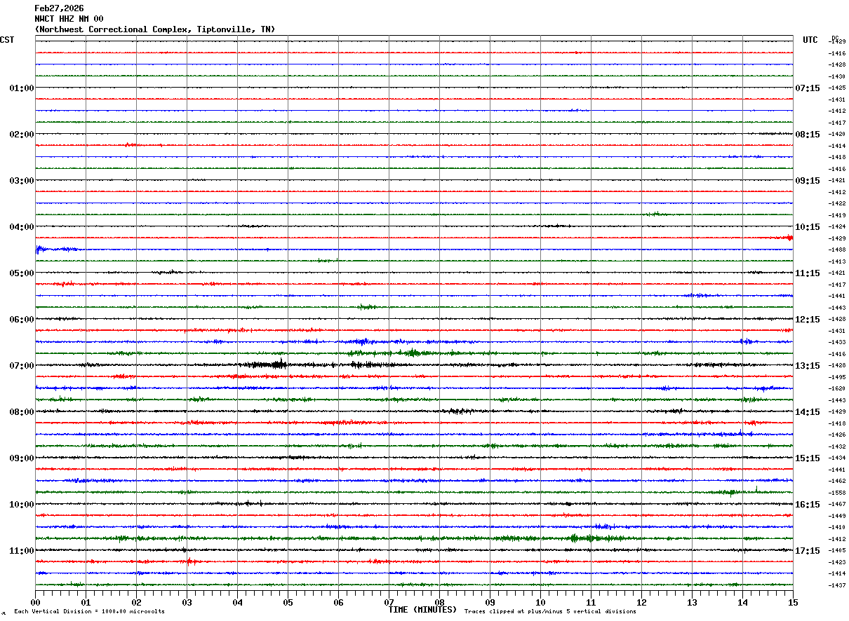Click the 01:00 CST time label
Image resolution: width=849 pixels, height=621 pixels.
coord(21,88)
